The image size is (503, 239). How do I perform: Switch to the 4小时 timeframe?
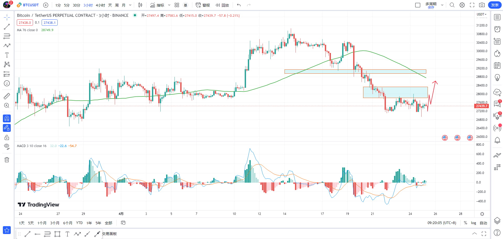(x=100, y=5)
